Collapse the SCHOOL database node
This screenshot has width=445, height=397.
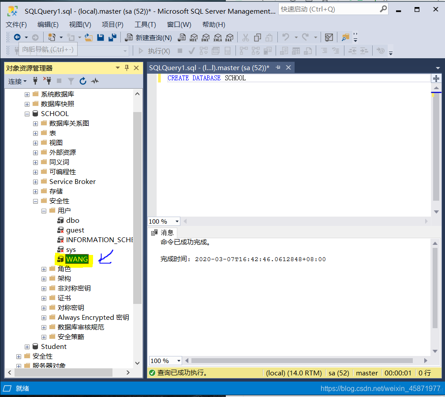tap(27, 114)
